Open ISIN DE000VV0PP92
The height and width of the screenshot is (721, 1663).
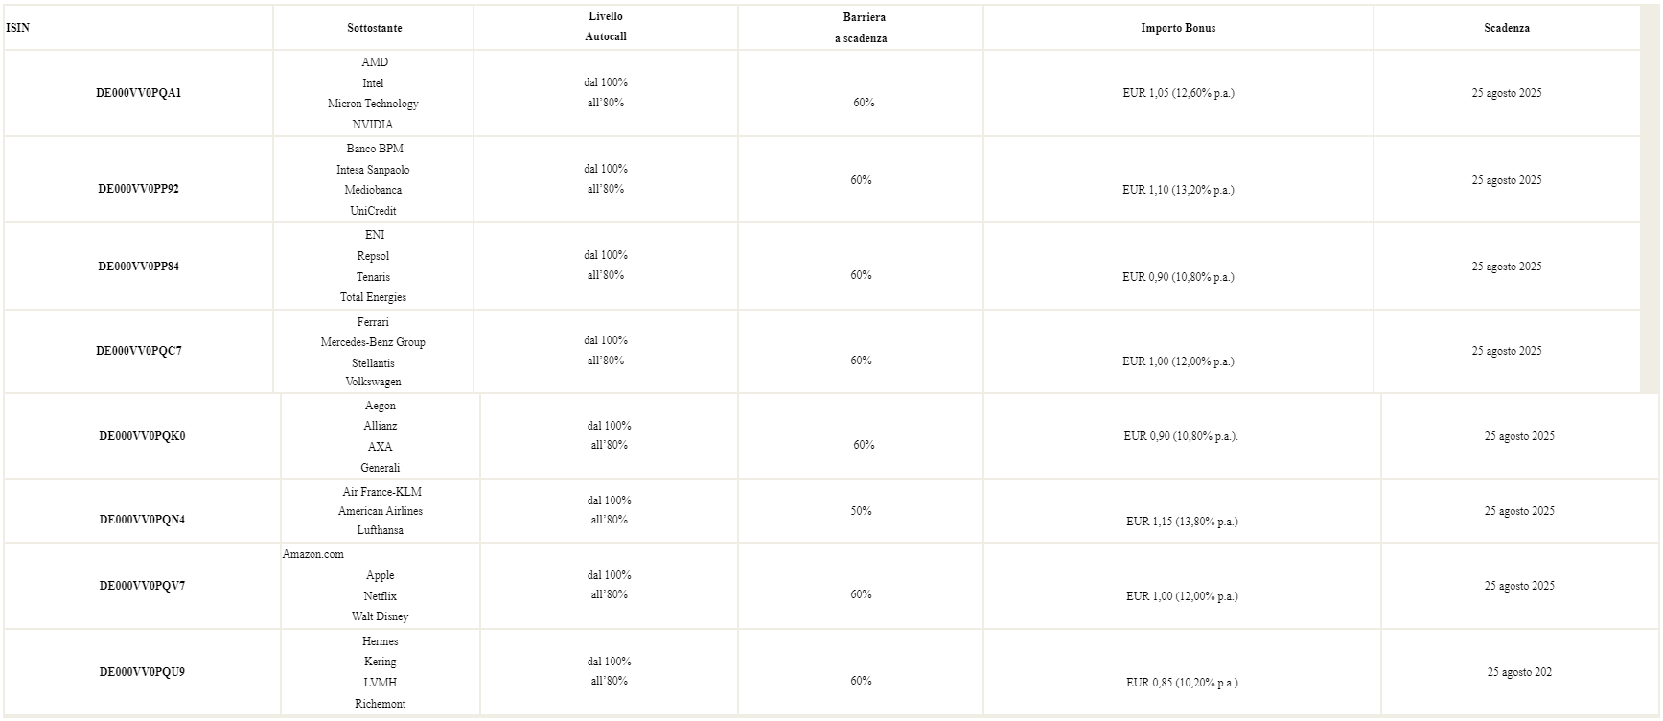(138, 189)
